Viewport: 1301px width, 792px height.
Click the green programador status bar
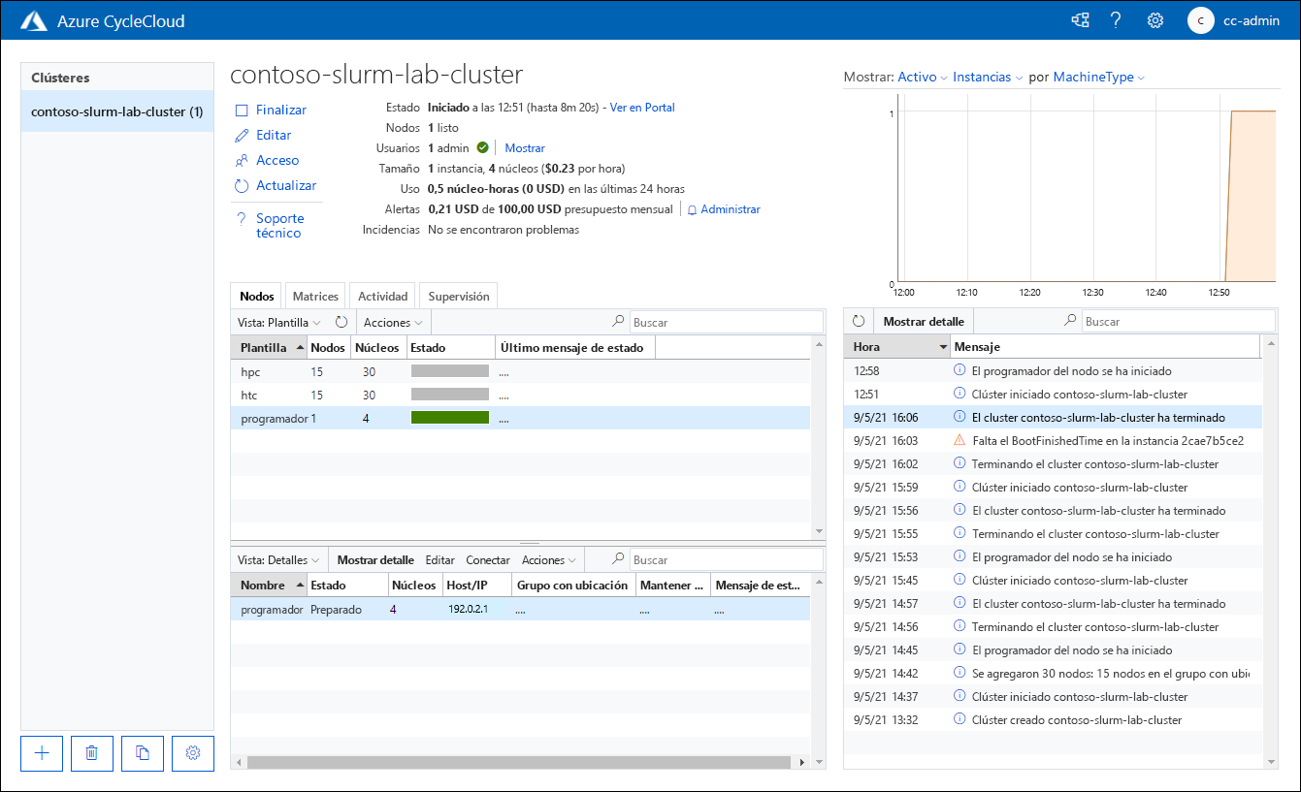coord(450,418)
